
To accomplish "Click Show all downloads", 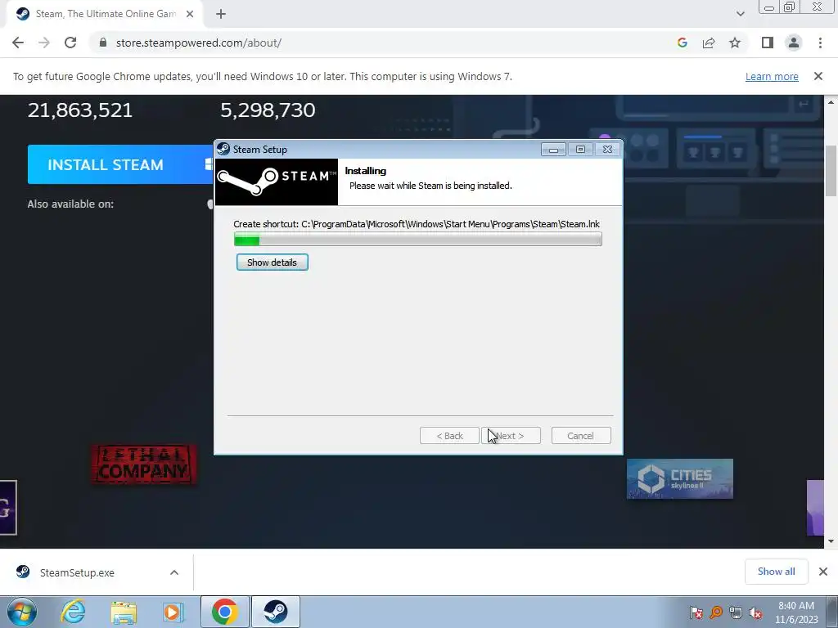I will point(776,572).
